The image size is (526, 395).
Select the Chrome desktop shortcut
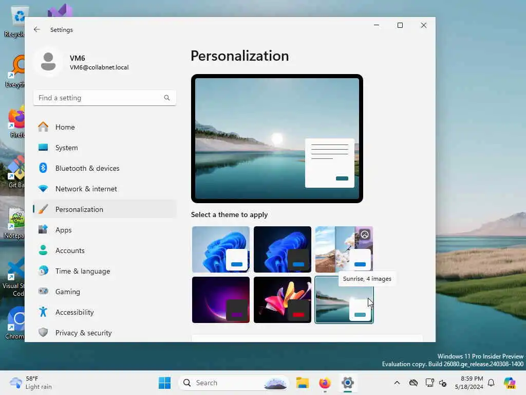[x=15, y=323]
